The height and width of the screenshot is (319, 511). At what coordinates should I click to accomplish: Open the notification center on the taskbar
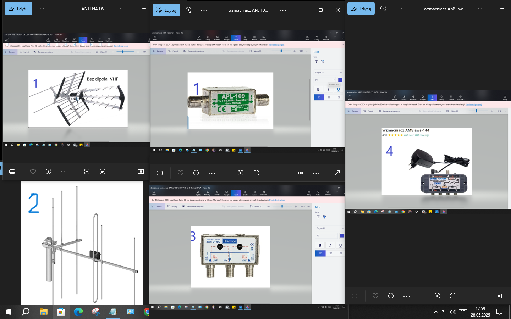point(499,312)
